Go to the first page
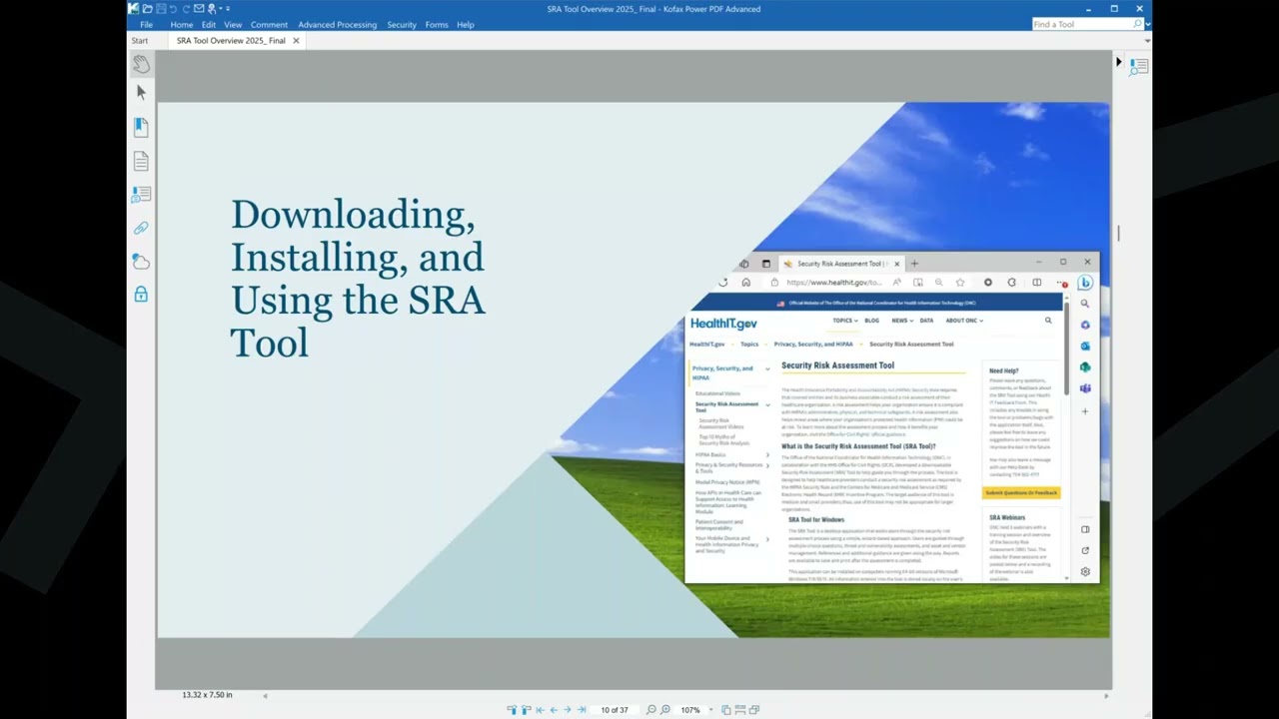Viewport: 1279px width, 719px height. coord(540,710)
